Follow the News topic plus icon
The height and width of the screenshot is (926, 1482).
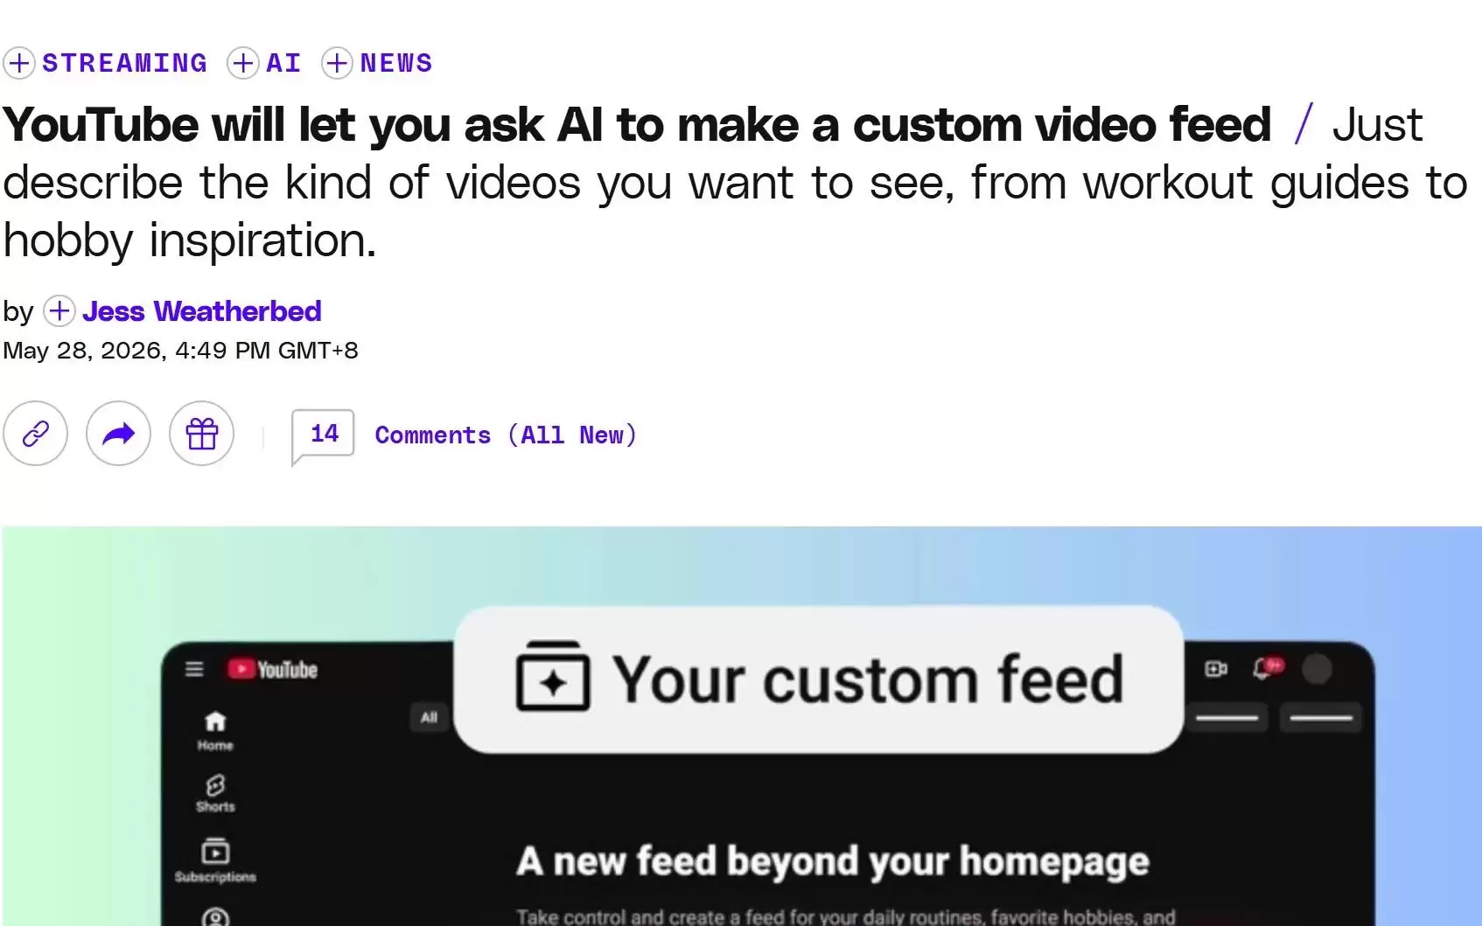click(338, 63)
